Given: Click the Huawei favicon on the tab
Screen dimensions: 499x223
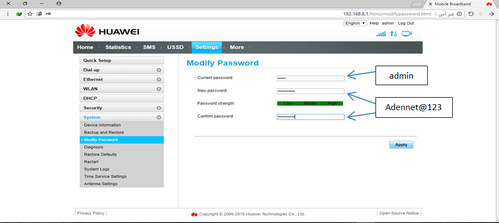Looking at the screenshot, I should point(489,4).
